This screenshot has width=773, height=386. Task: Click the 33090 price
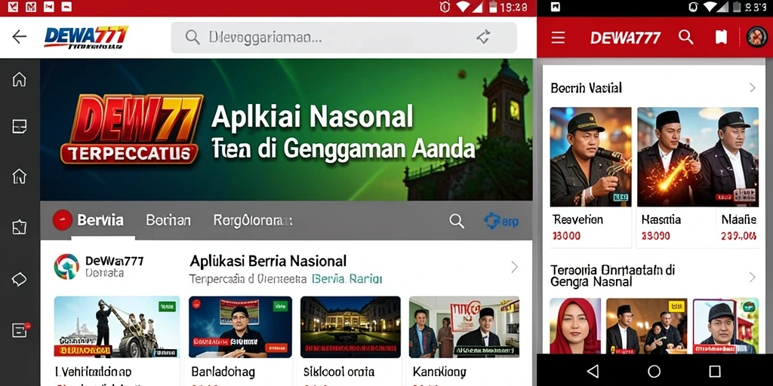tap(656, 236)
